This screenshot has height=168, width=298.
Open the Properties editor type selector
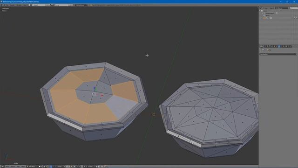point(262,46)
